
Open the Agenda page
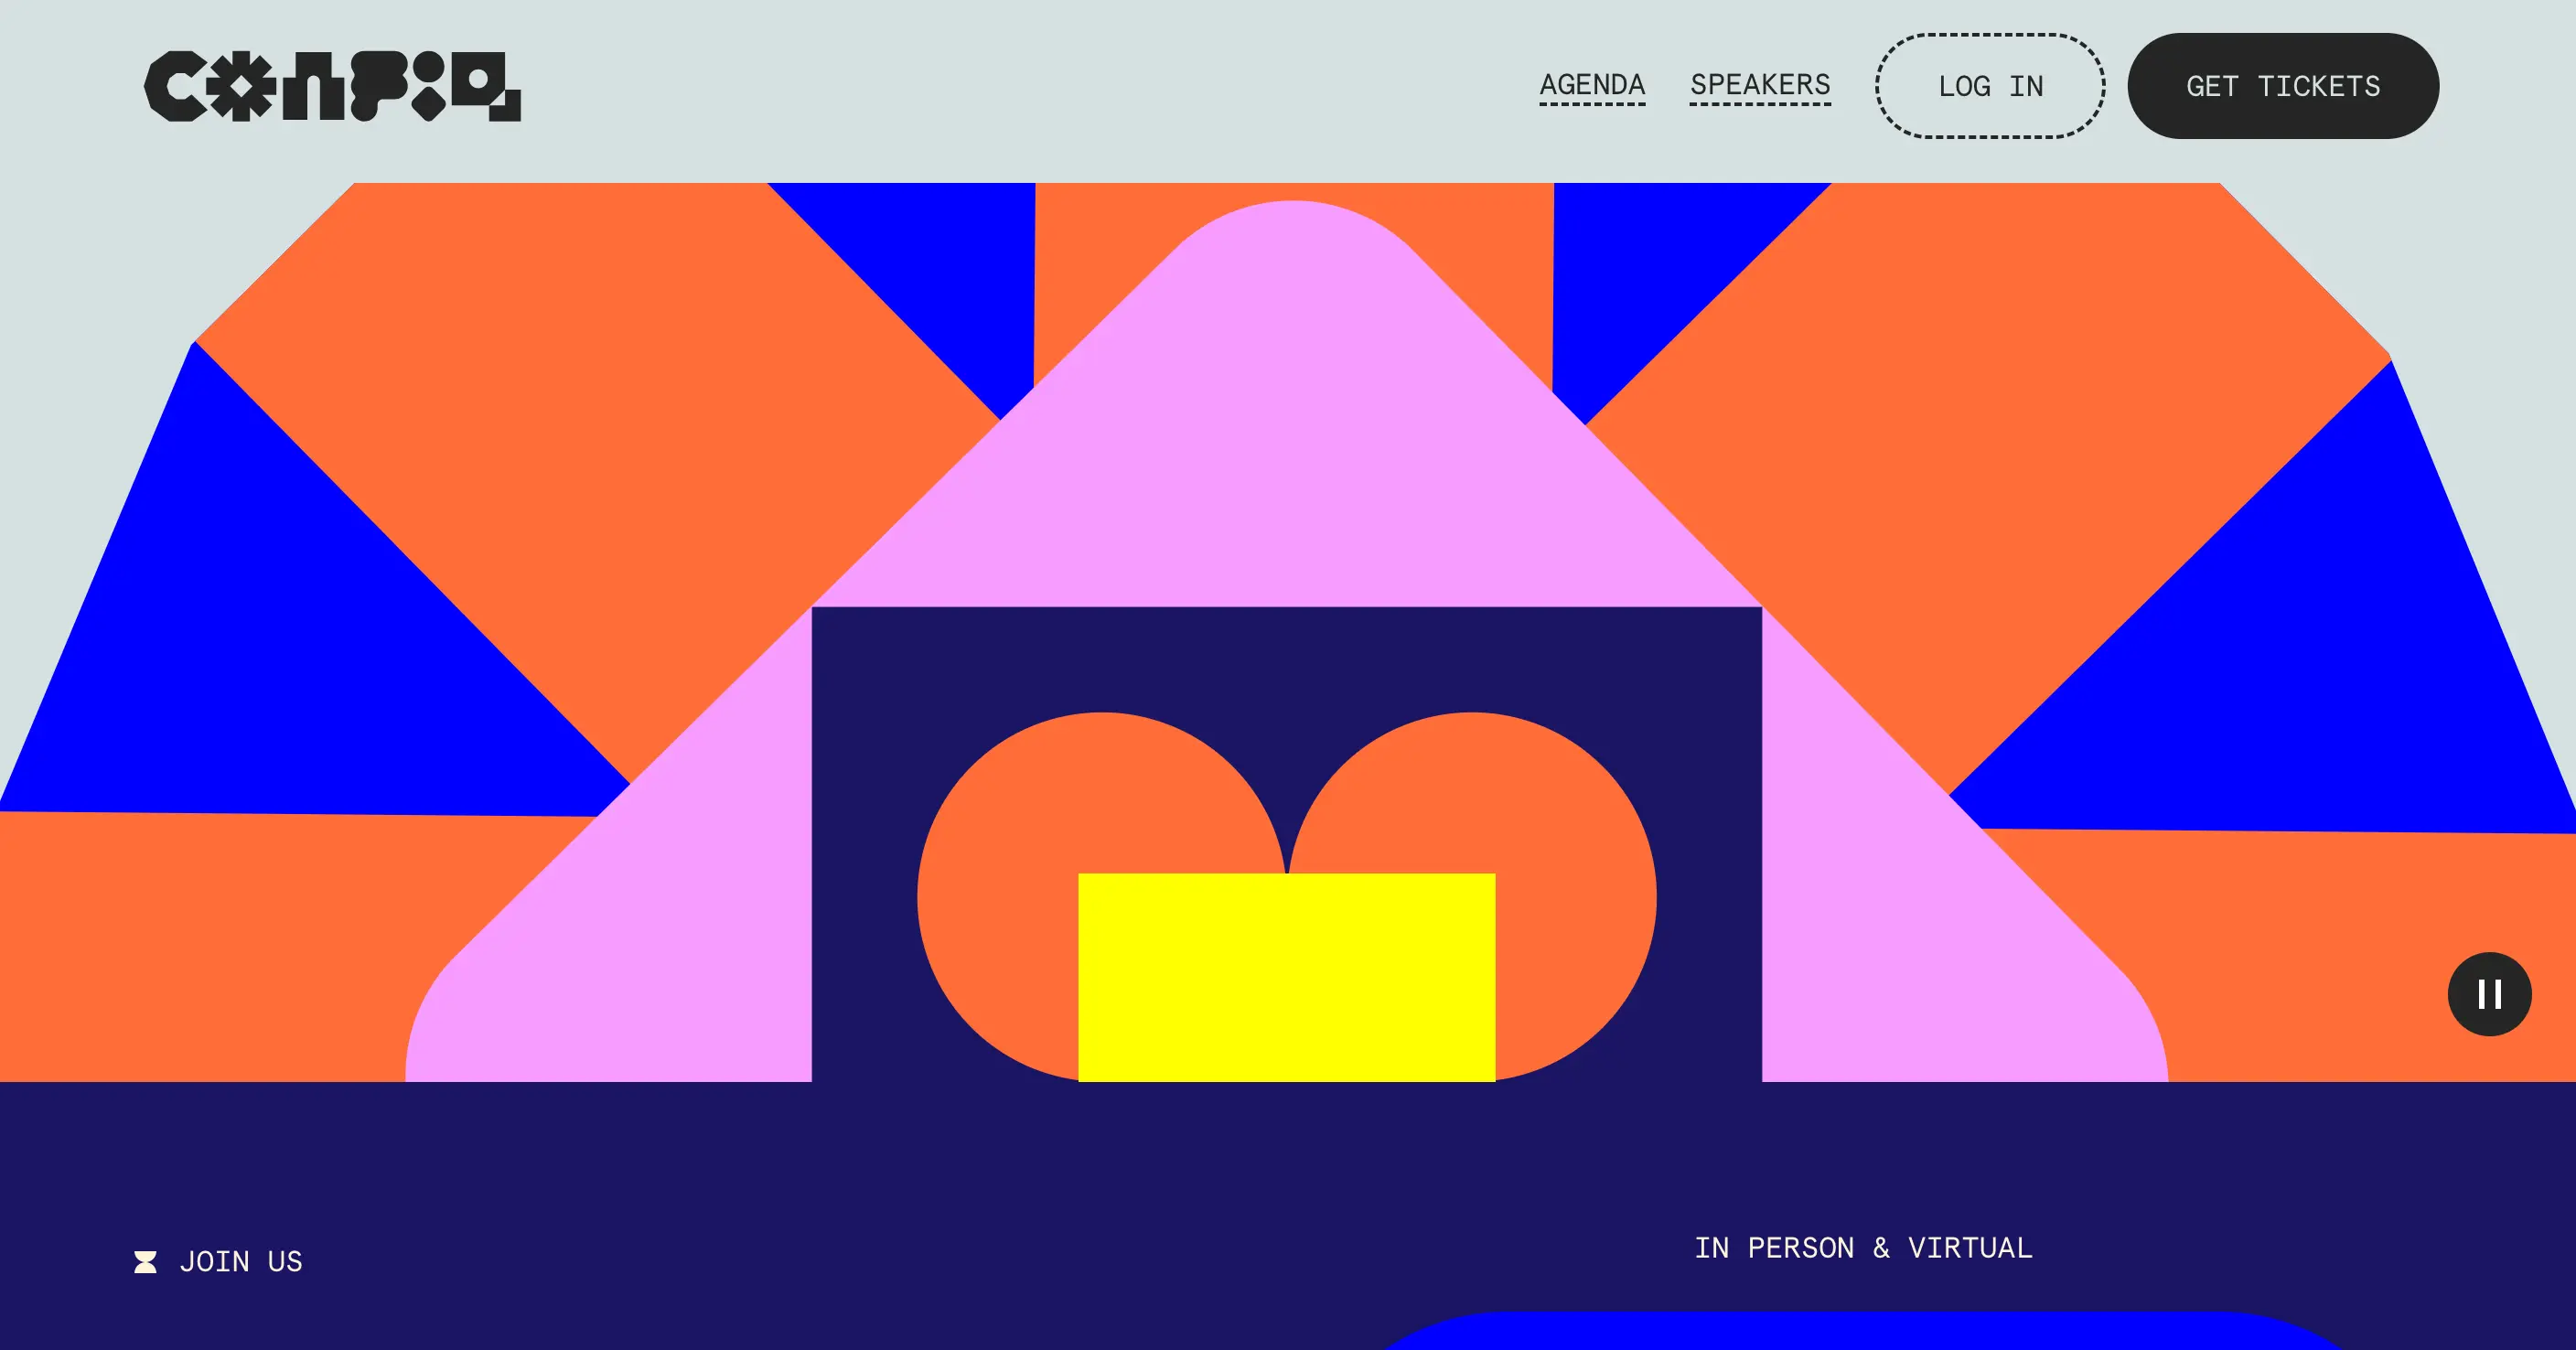pyautogui.click(x=1592, y=85)
